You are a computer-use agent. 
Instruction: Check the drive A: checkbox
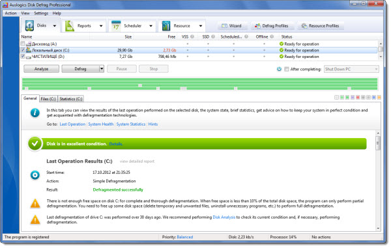(23, 44)
